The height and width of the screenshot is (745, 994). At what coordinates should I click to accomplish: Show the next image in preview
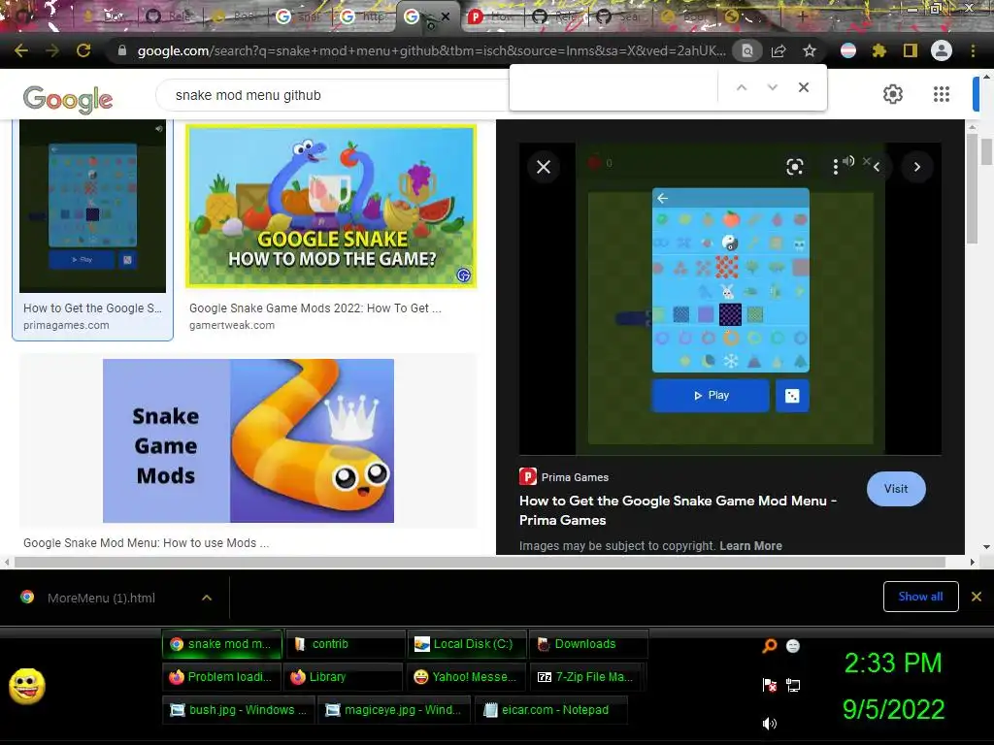(916, 167)
